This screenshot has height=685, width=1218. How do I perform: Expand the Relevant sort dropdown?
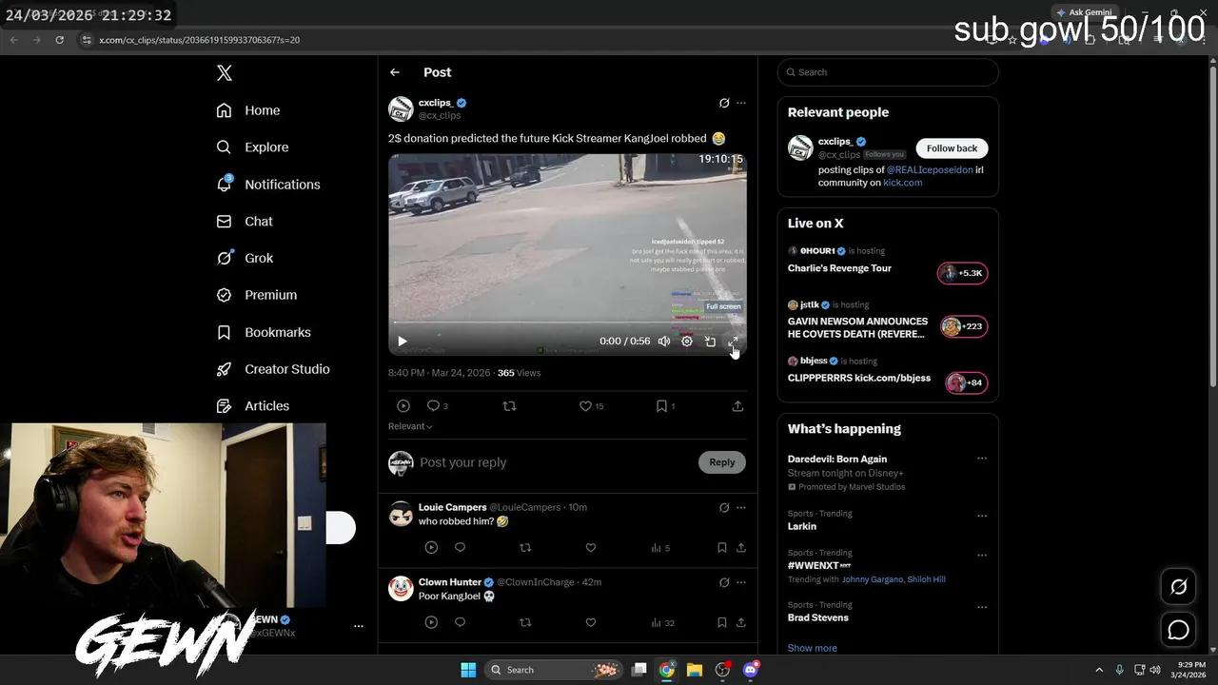click(x=410, y=426)
